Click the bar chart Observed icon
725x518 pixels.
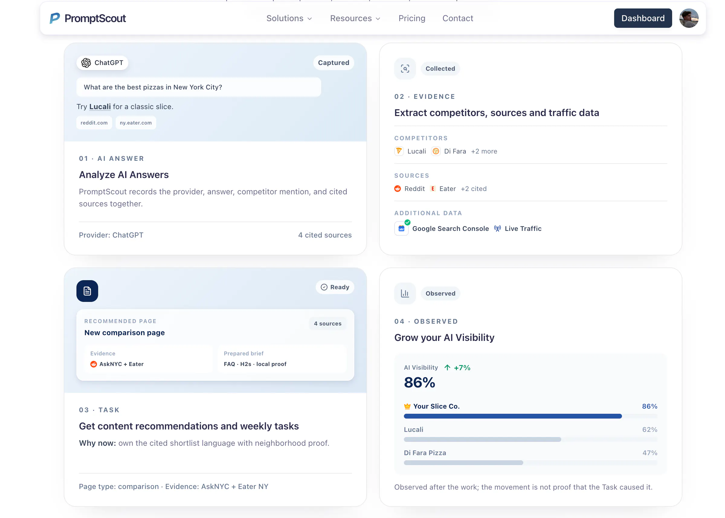(x=405, y=293)
